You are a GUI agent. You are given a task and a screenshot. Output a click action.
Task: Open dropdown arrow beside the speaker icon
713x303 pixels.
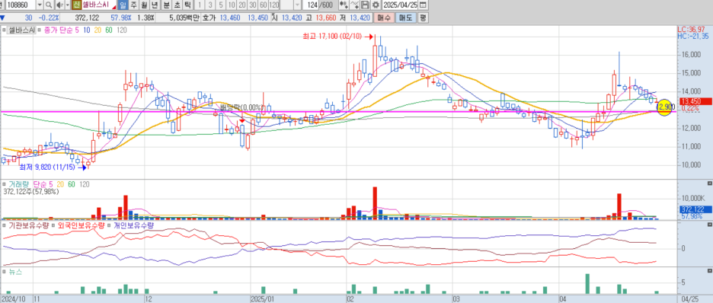point(68,5)
